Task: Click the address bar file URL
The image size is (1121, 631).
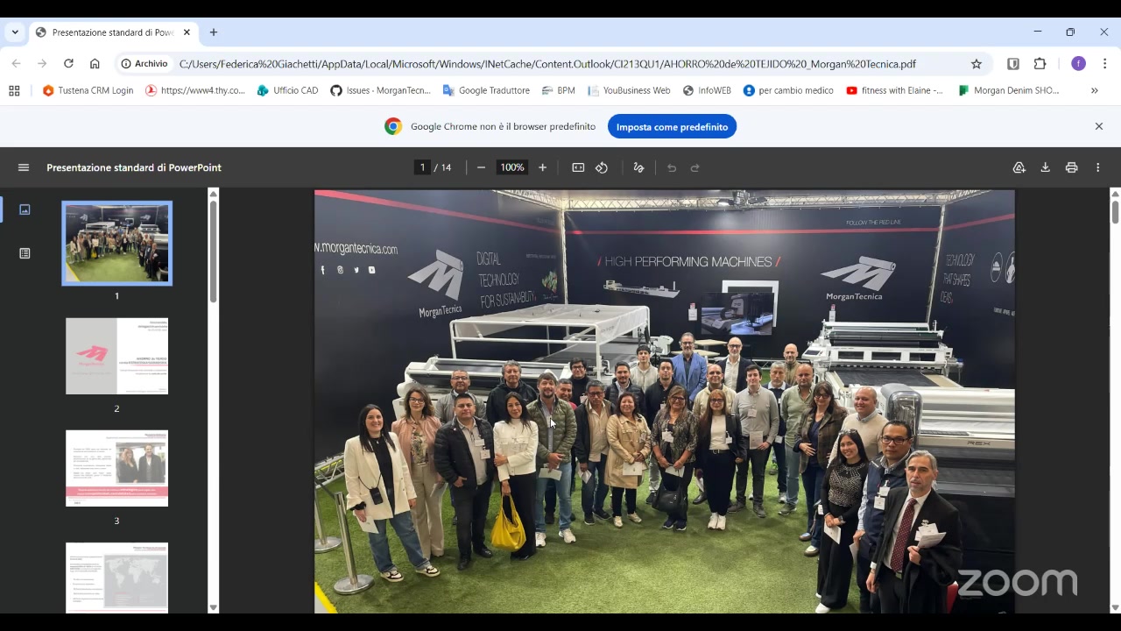Action: tap(547, 64)
